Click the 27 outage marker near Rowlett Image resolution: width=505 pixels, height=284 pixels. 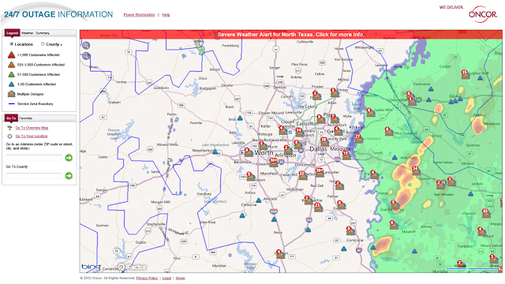(x=358, y=139)
